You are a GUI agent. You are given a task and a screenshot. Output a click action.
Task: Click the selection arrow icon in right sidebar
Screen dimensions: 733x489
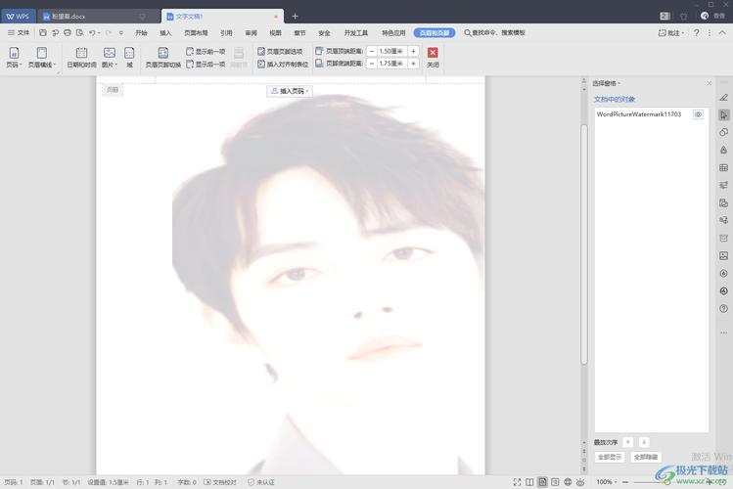[x=723, y=114]
